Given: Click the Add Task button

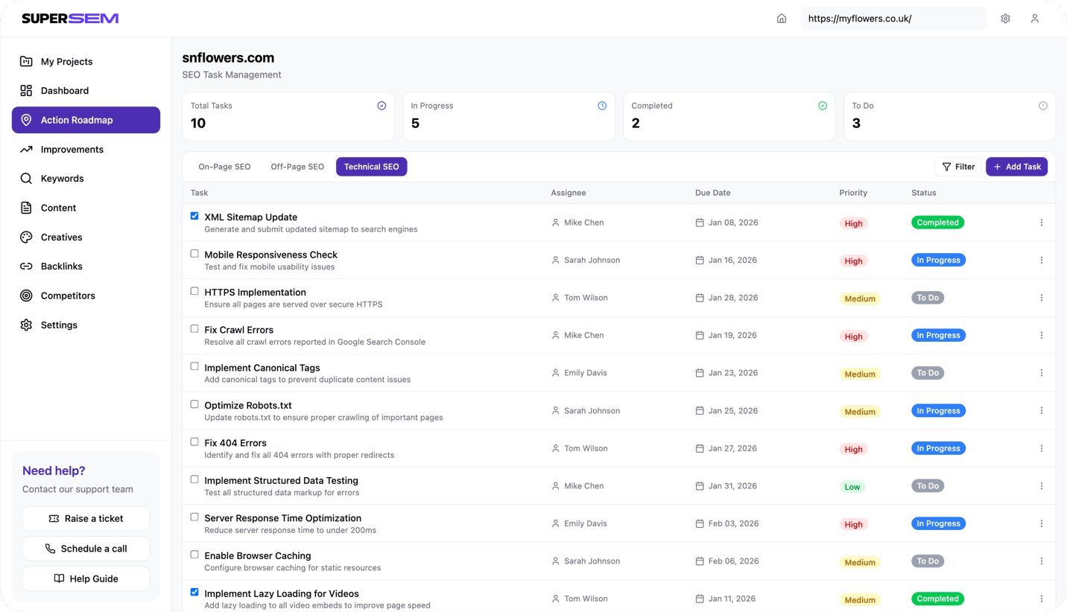Looking at the screenshot, I should click(1016, 166).
